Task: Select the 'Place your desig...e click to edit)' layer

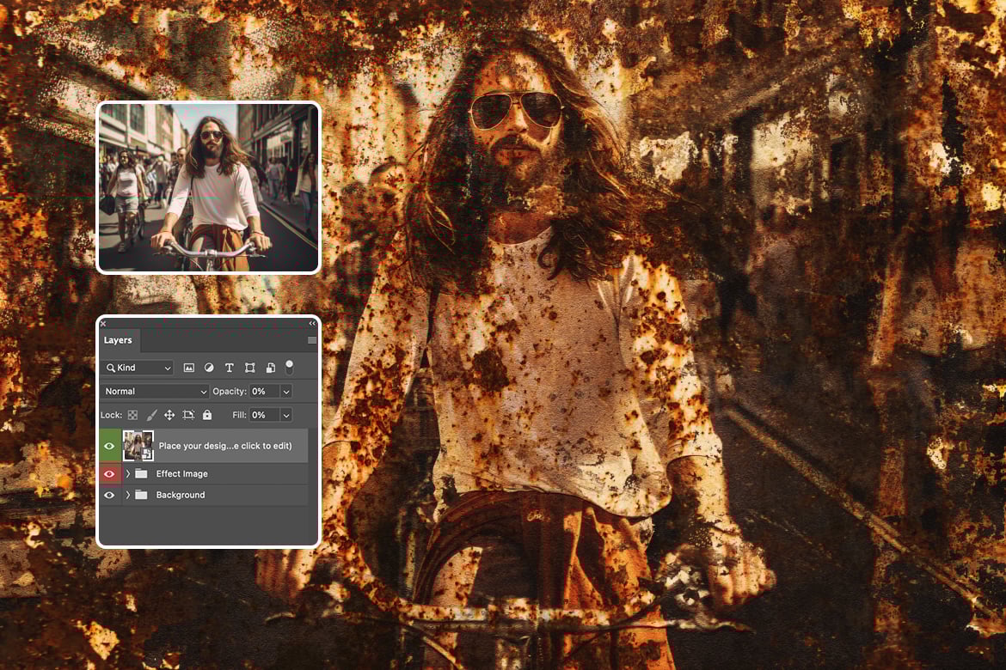Action: click(x=204, y=446)
